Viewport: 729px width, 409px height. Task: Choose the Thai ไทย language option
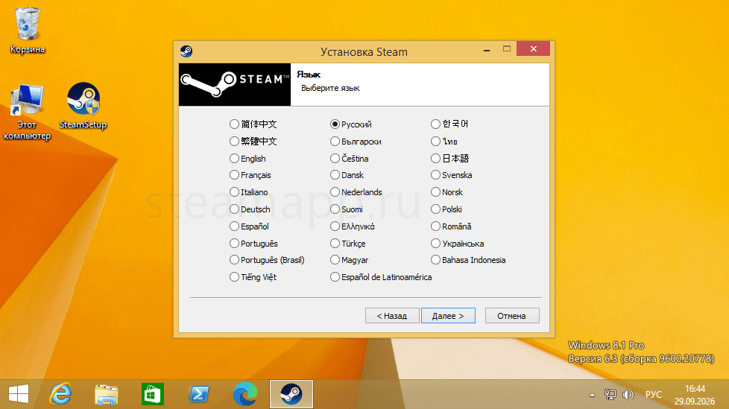coord(444,142)
